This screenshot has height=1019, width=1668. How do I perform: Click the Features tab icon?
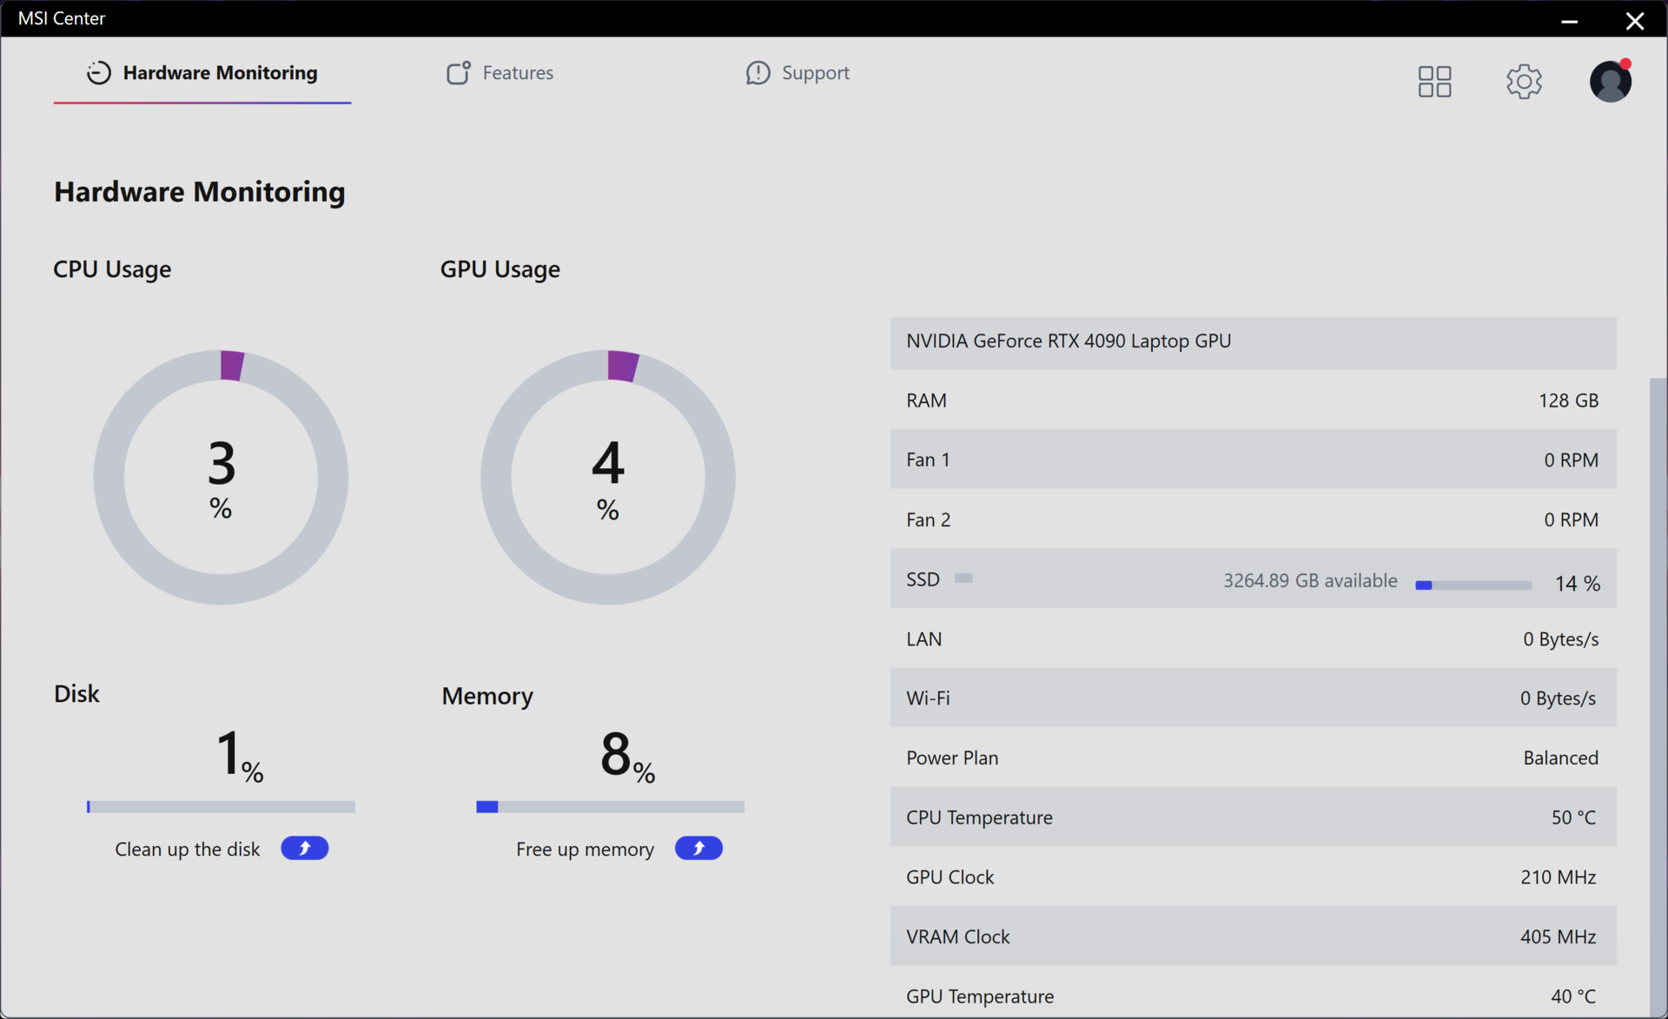[458, 73]
